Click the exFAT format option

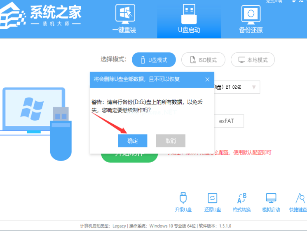point(229,121)
